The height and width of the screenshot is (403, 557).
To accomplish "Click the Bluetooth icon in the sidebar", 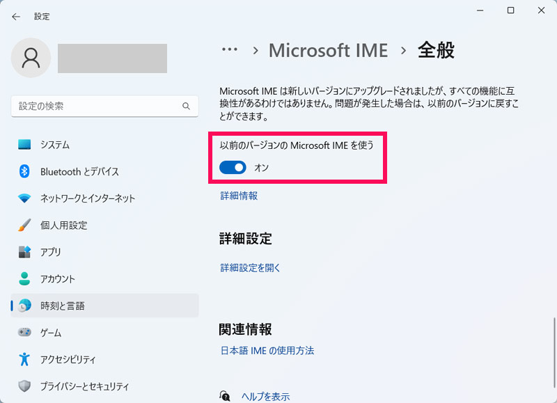I will (24, 171).
